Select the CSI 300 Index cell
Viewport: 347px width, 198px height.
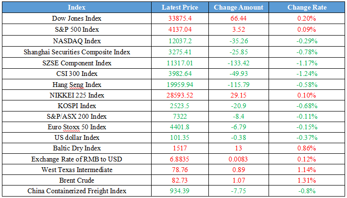coord(77,74)
